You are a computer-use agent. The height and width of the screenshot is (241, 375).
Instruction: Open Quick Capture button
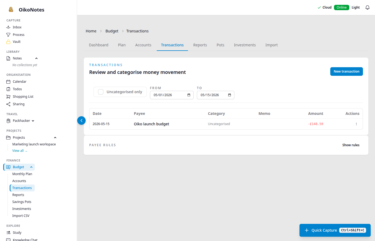(x=335, y=230)
